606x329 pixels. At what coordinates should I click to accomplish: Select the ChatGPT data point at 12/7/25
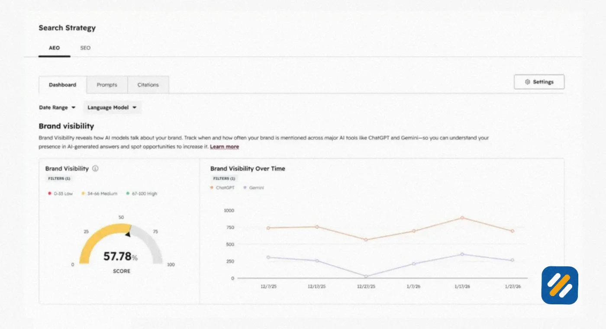(x=268, y=228)
